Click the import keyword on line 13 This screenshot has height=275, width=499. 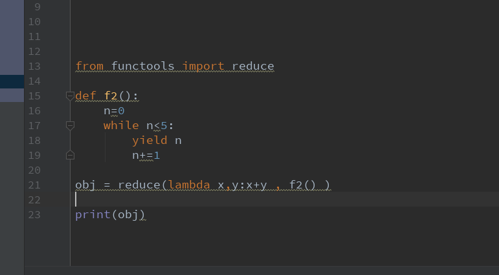tap(203, 66)
